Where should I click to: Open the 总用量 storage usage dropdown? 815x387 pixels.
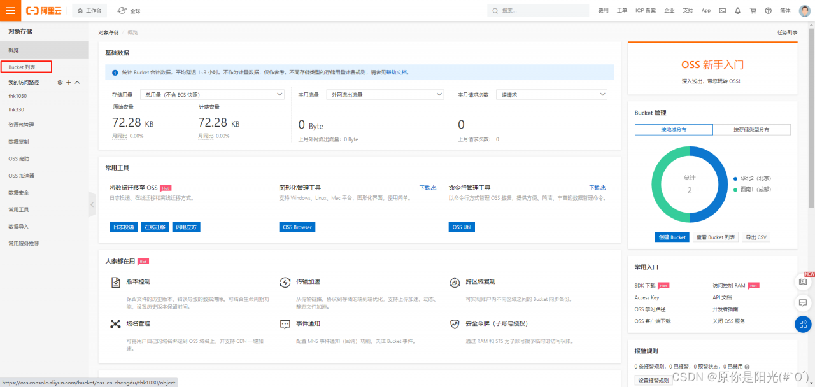point(212,94)
